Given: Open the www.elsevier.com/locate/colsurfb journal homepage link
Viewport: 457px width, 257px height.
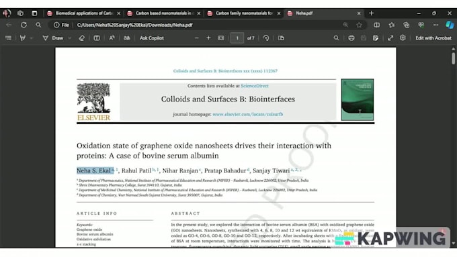Looking at the screenshot, I should [x=248, y=114].
